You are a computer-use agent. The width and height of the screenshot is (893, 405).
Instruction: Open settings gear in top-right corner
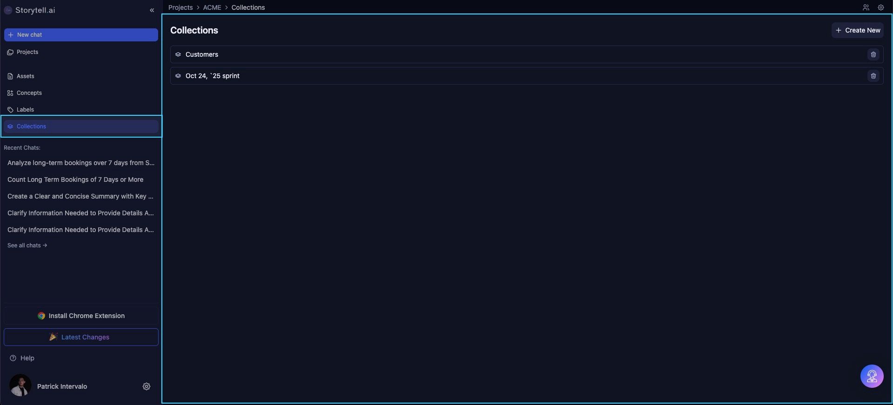click(x=880, y=7)
